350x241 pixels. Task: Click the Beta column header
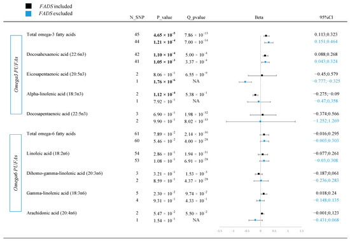(x=259, y=17)
